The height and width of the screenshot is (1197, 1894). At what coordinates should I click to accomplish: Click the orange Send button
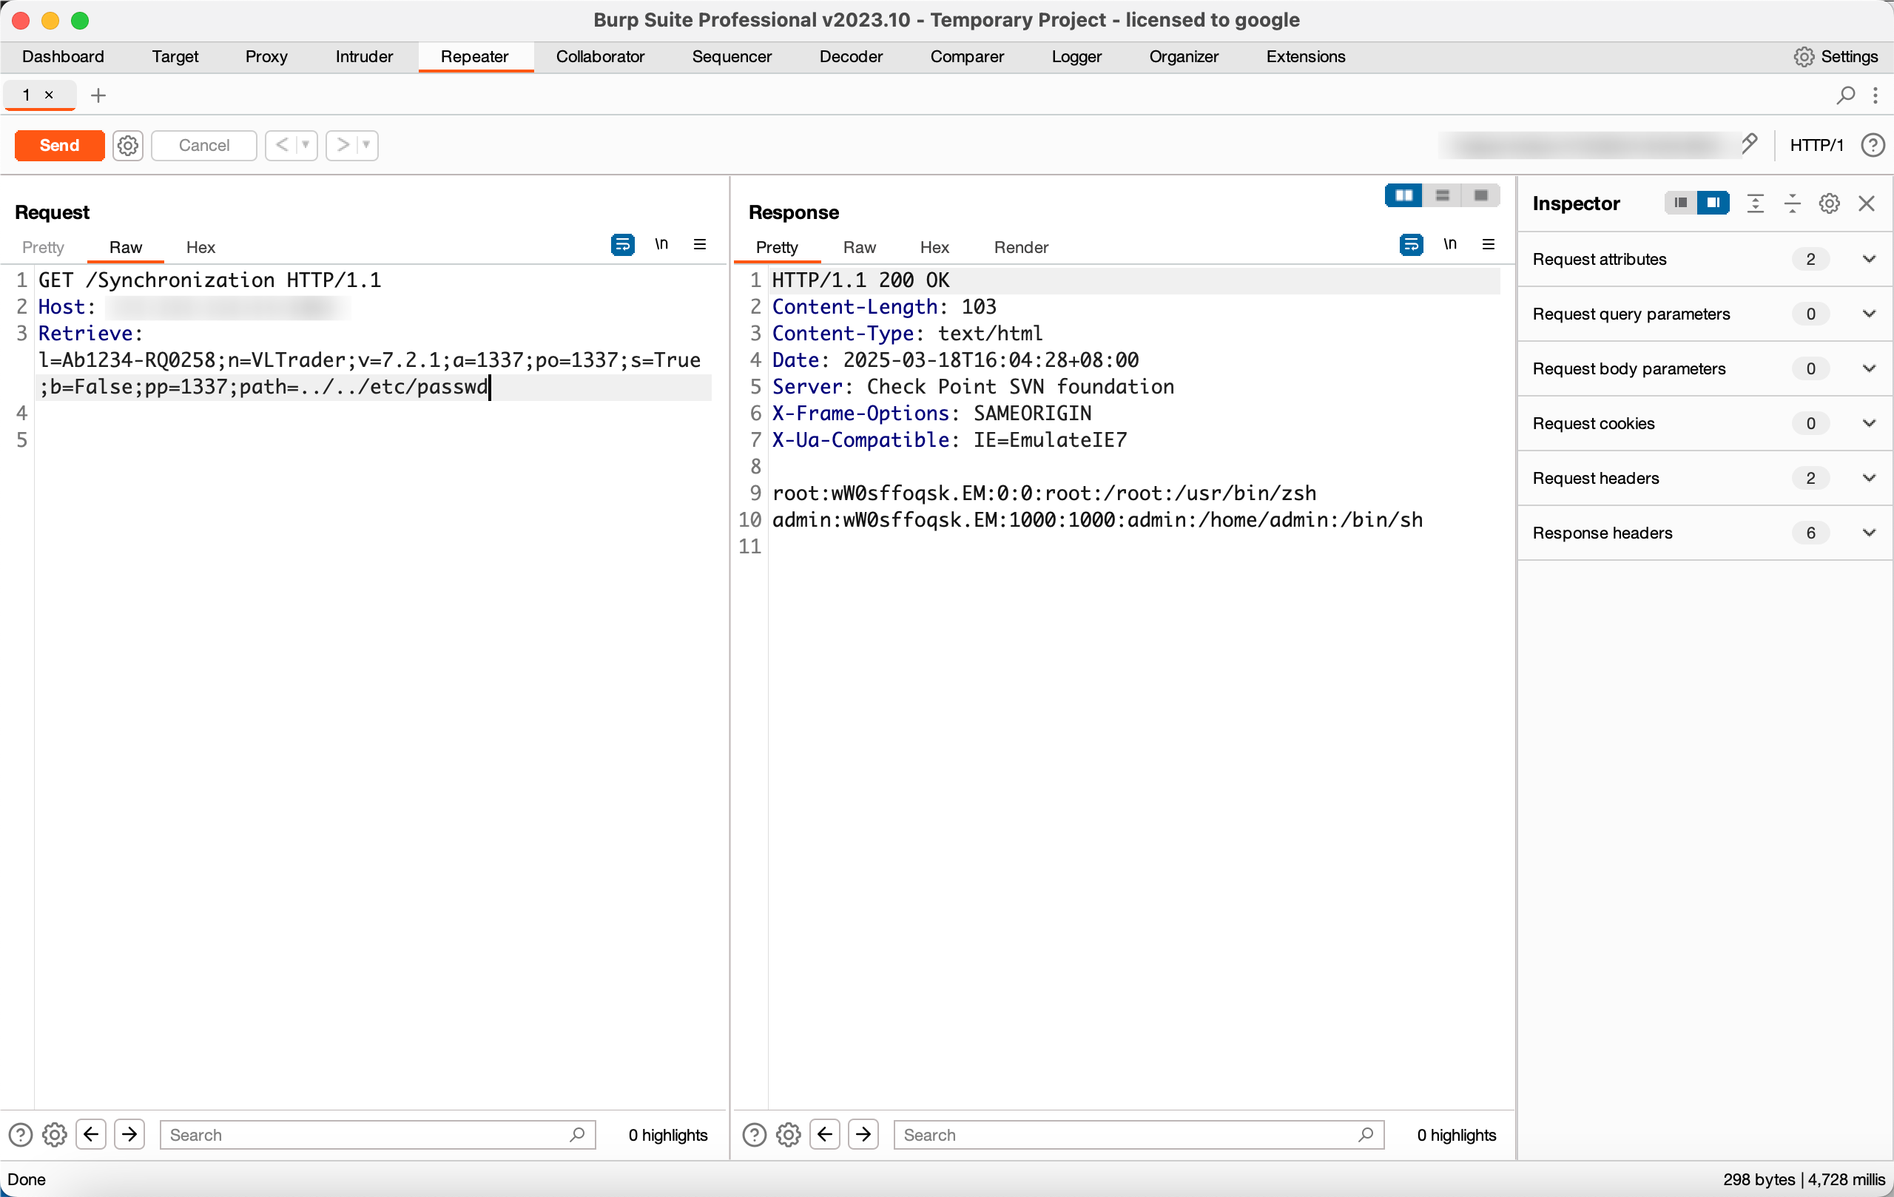coord(60,146)
